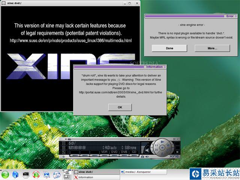
Task: Click the seek forward arrows right of slider
Action: click(149, 139)
